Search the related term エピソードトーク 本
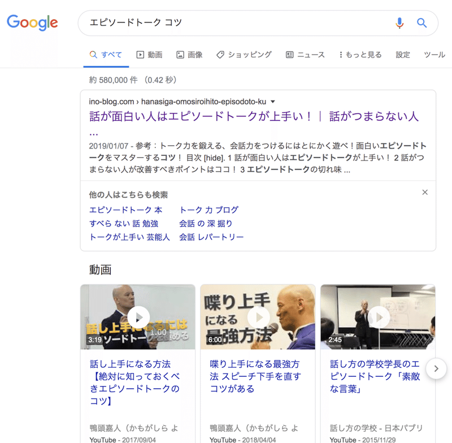The image size is (452, 443). click(x=125, y=210)
